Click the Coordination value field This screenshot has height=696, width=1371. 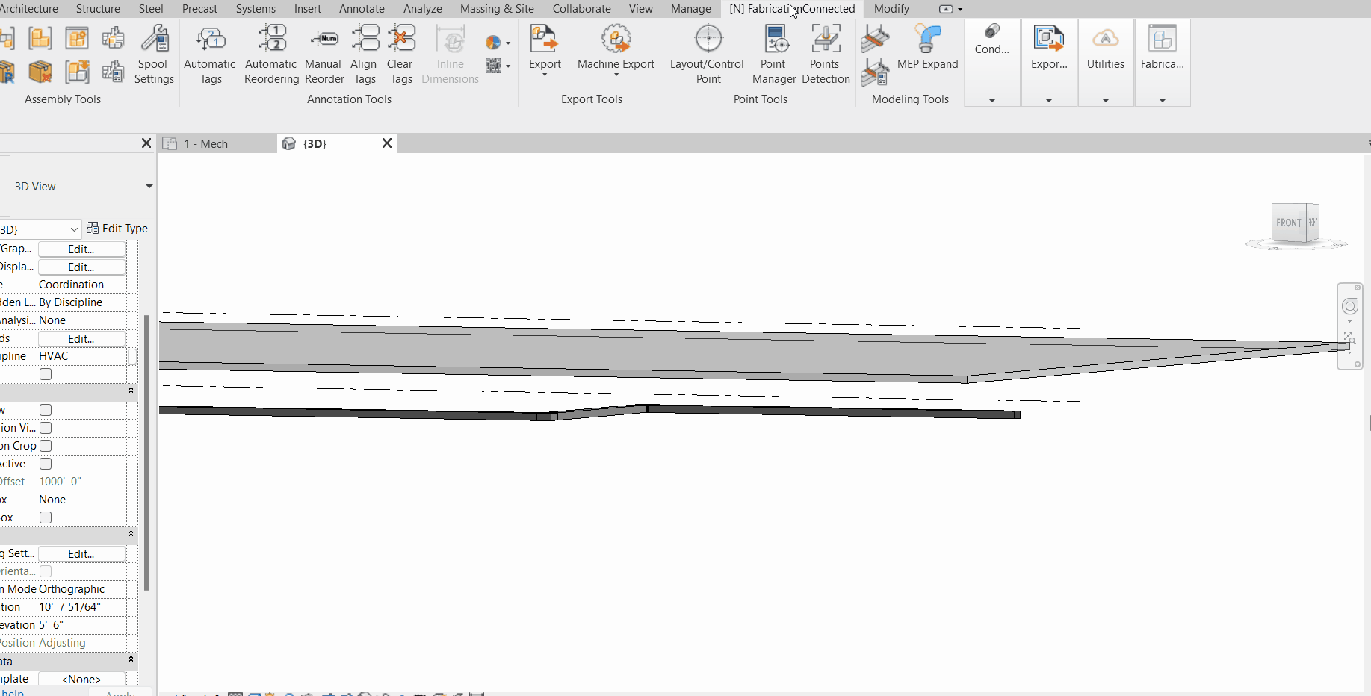coord(82,285)
